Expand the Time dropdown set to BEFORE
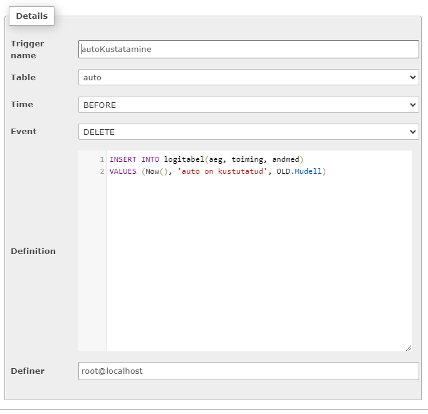The height and width of the screenshot is (414, 428). (x=248, y=105)
